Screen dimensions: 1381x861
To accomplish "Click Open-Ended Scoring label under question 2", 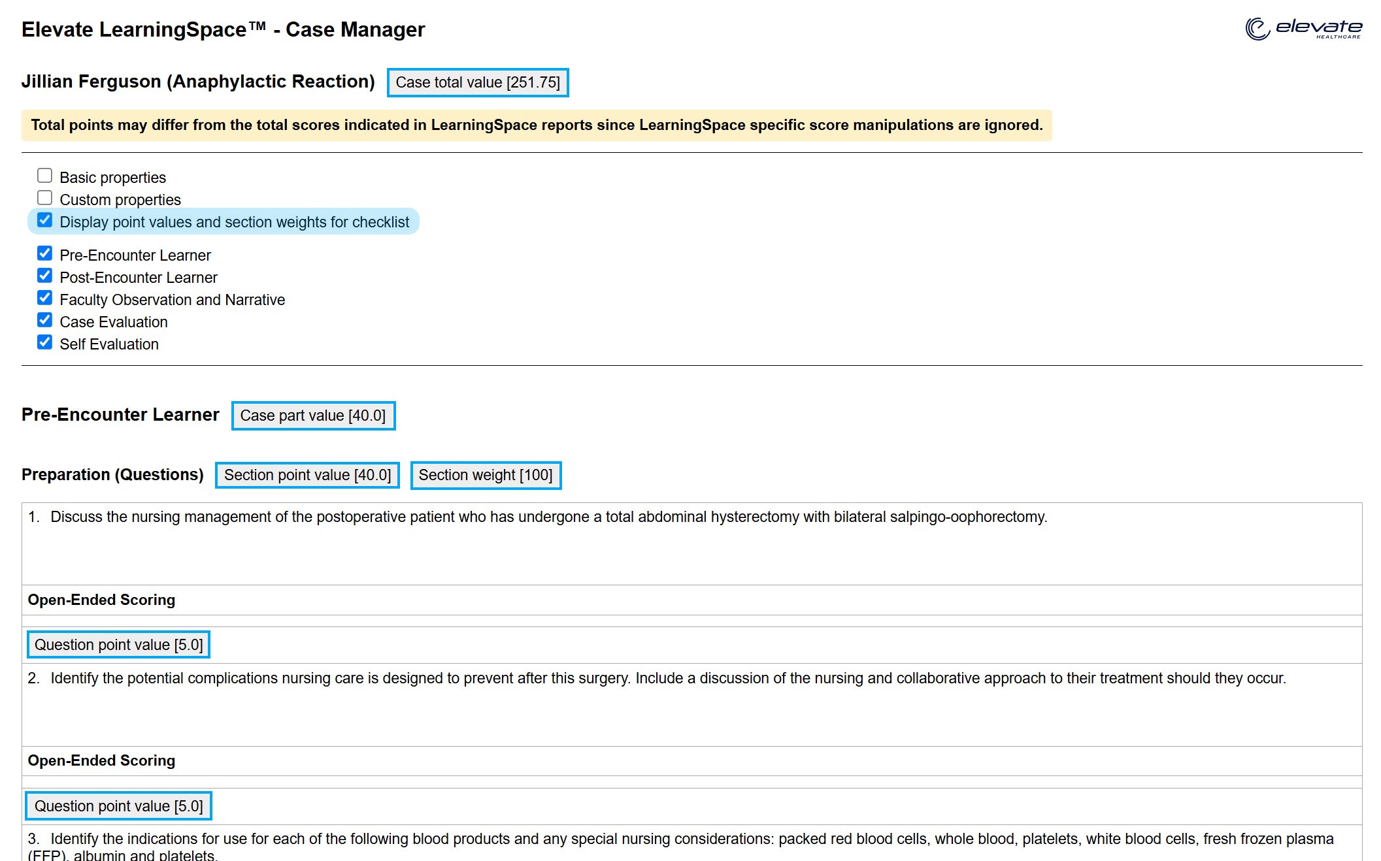I will click(101, 760).
